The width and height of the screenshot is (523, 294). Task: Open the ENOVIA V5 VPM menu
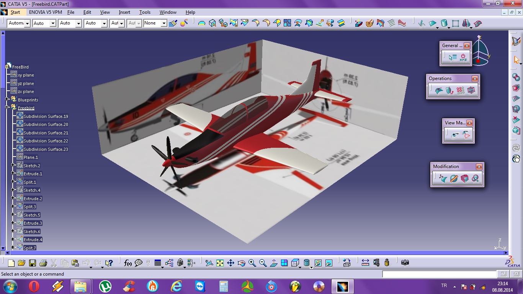click(x=46, y=12)
